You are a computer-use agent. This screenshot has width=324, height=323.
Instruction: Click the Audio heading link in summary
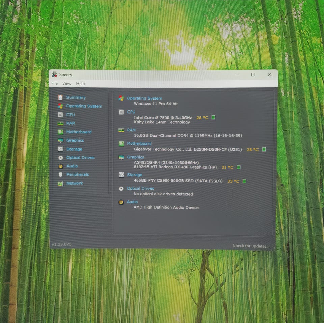point(132,202)
